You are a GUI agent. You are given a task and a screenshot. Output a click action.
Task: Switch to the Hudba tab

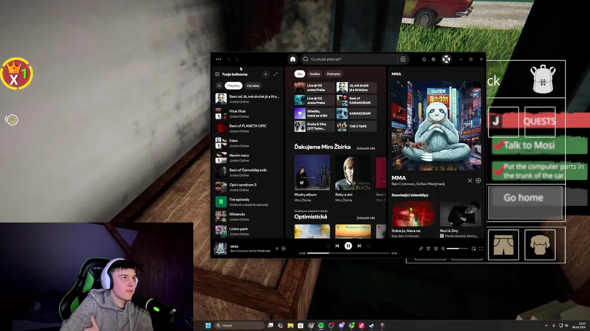pos(314,74)
